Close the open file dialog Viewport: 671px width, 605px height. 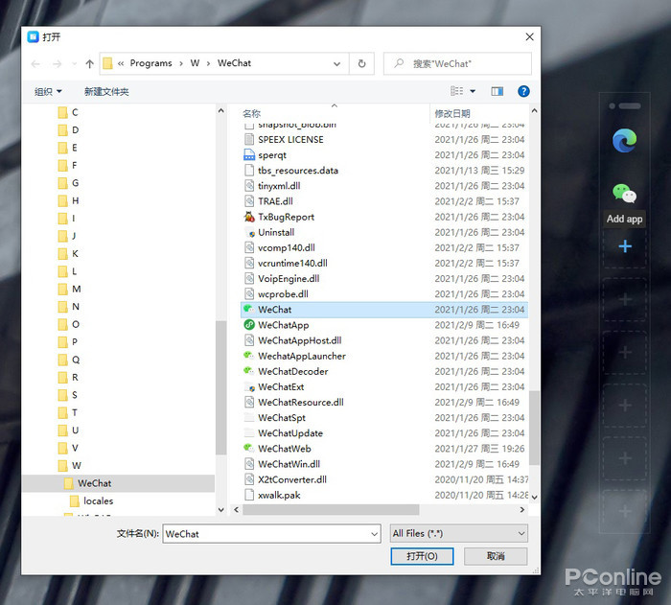pos(529,36)
